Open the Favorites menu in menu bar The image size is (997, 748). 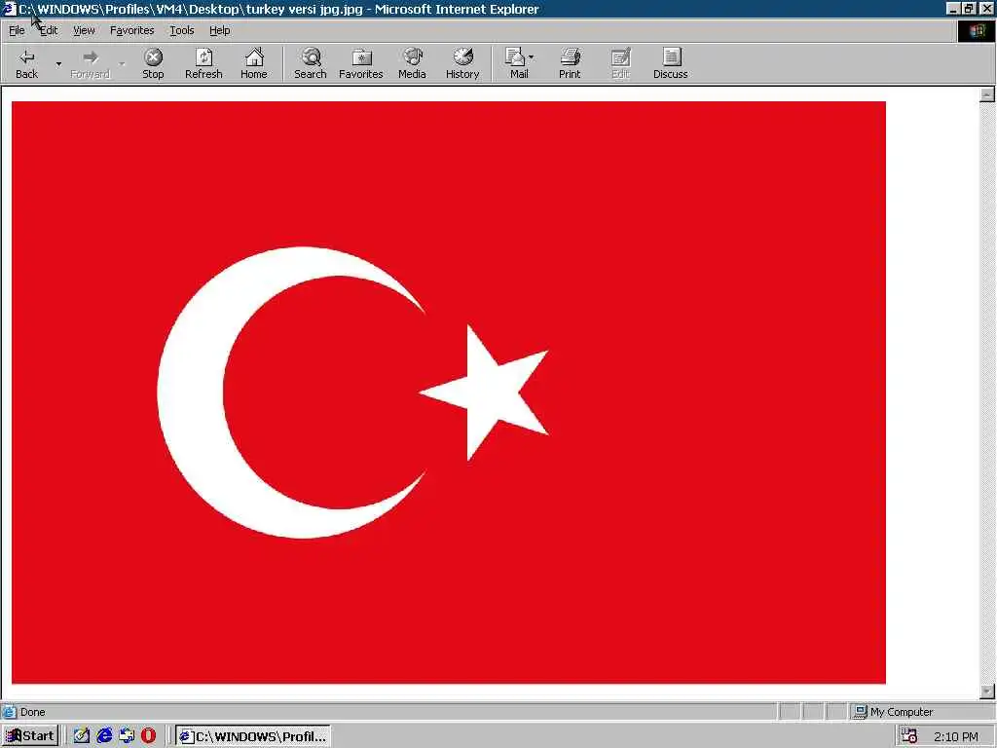click(131, 30)
